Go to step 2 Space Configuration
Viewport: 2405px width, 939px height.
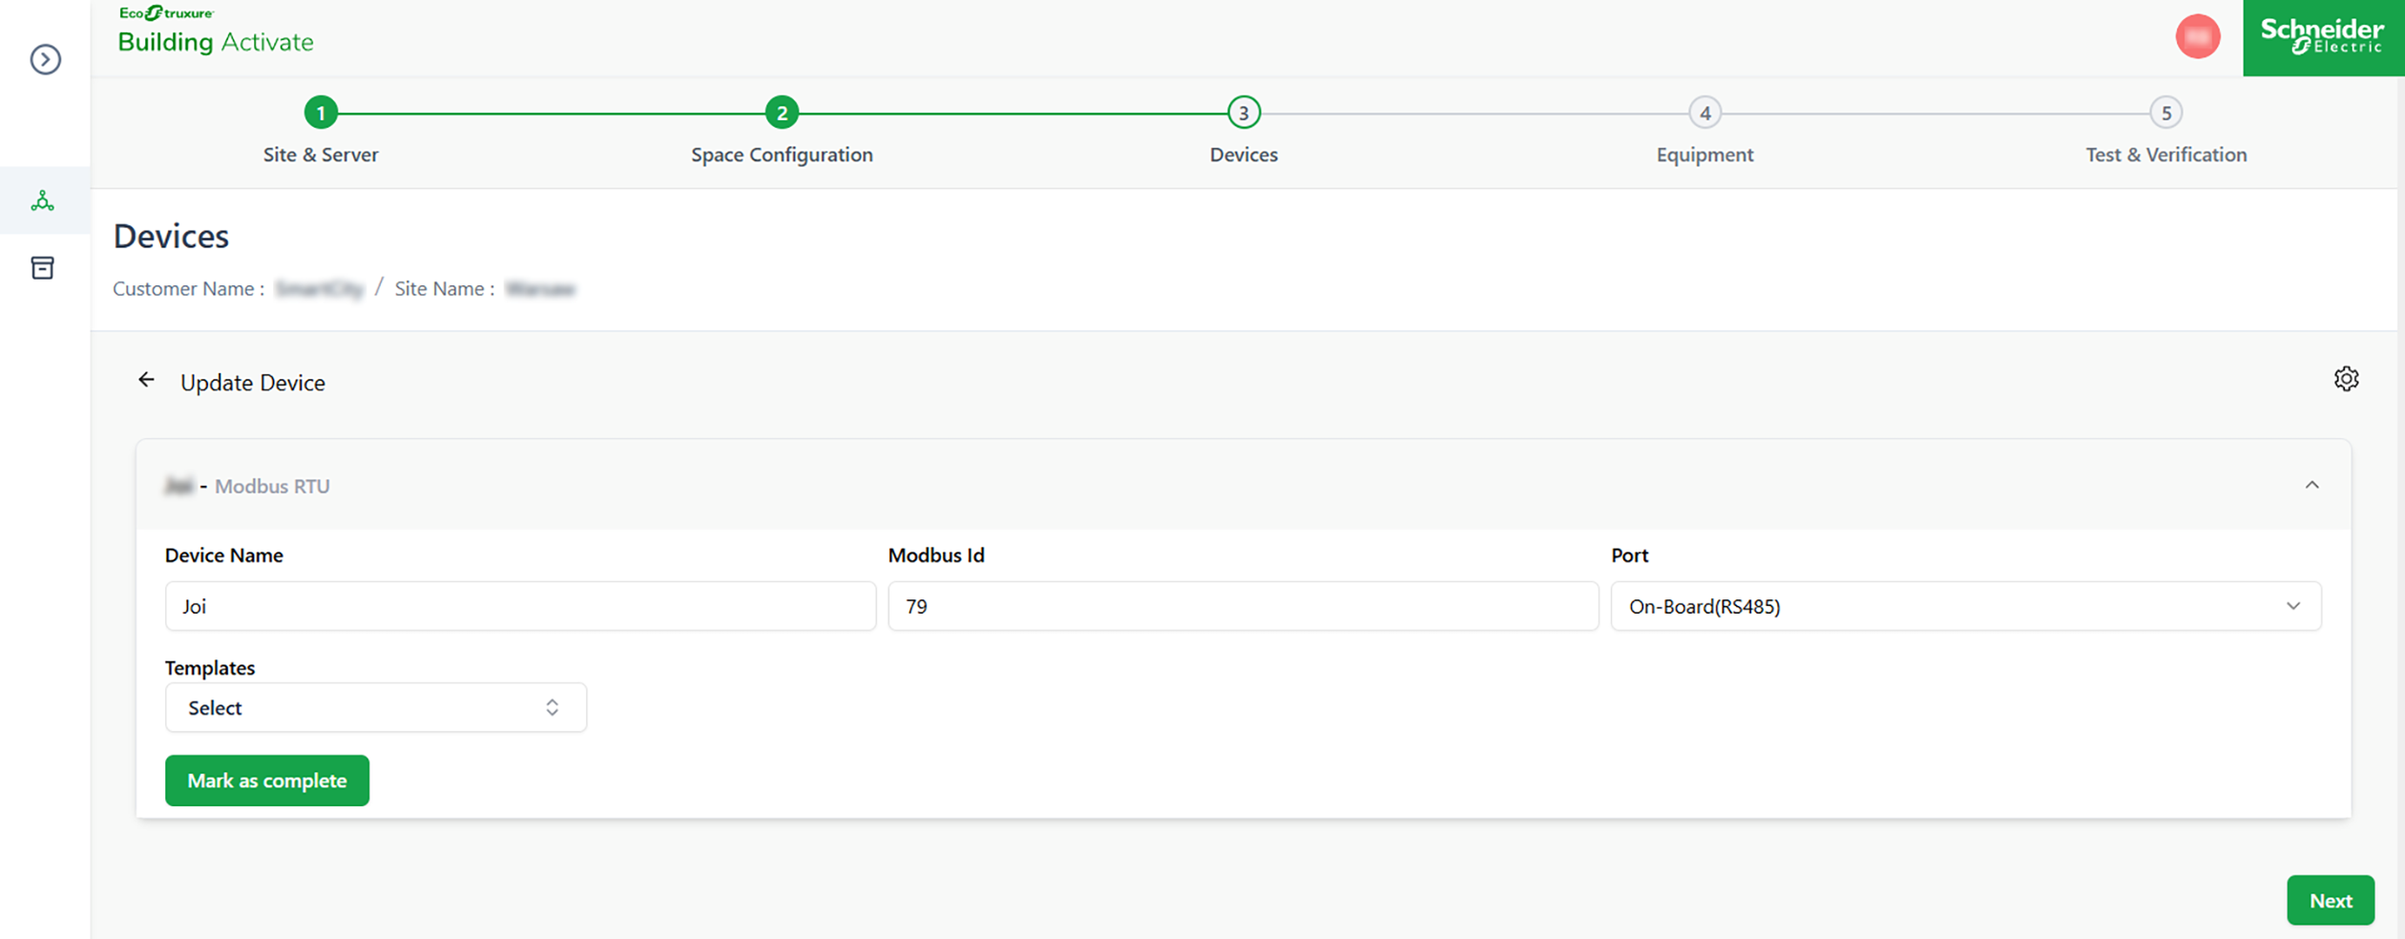coord(782,114)
